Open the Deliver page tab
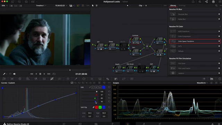 pyautogui.click(x=160, y=124)
